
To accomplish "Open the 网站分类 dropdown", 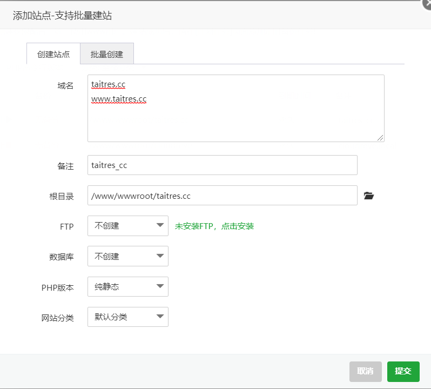I will pos(128,317).
